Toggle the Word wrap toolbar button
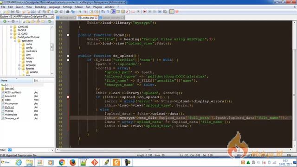 click(x=103, y=12)
